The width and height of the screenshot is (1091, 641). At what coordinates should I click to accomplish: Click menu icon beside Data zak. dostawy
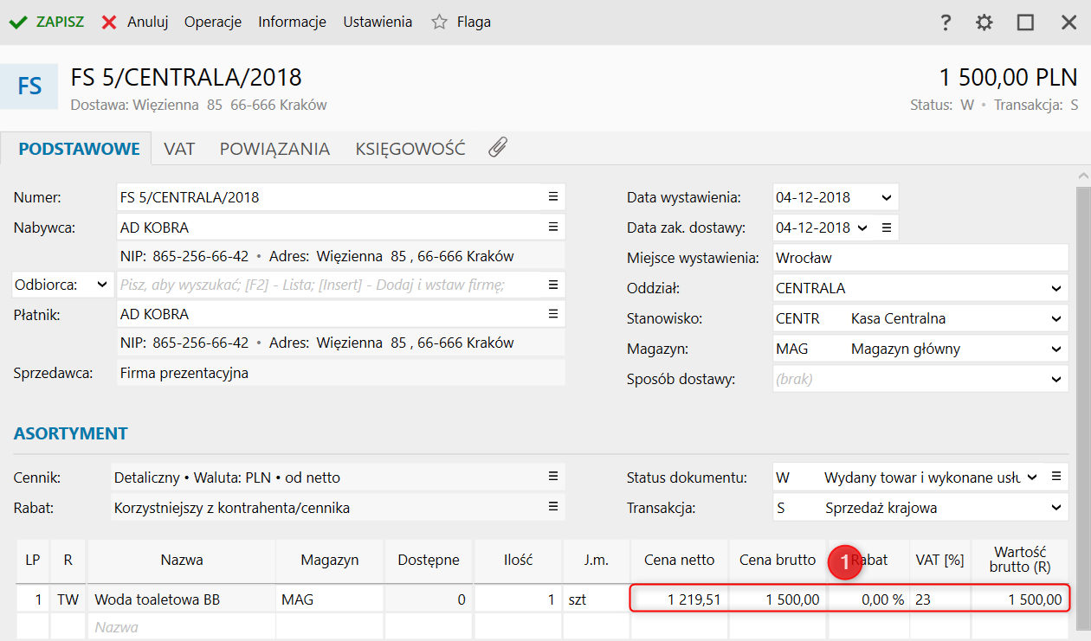886,228
